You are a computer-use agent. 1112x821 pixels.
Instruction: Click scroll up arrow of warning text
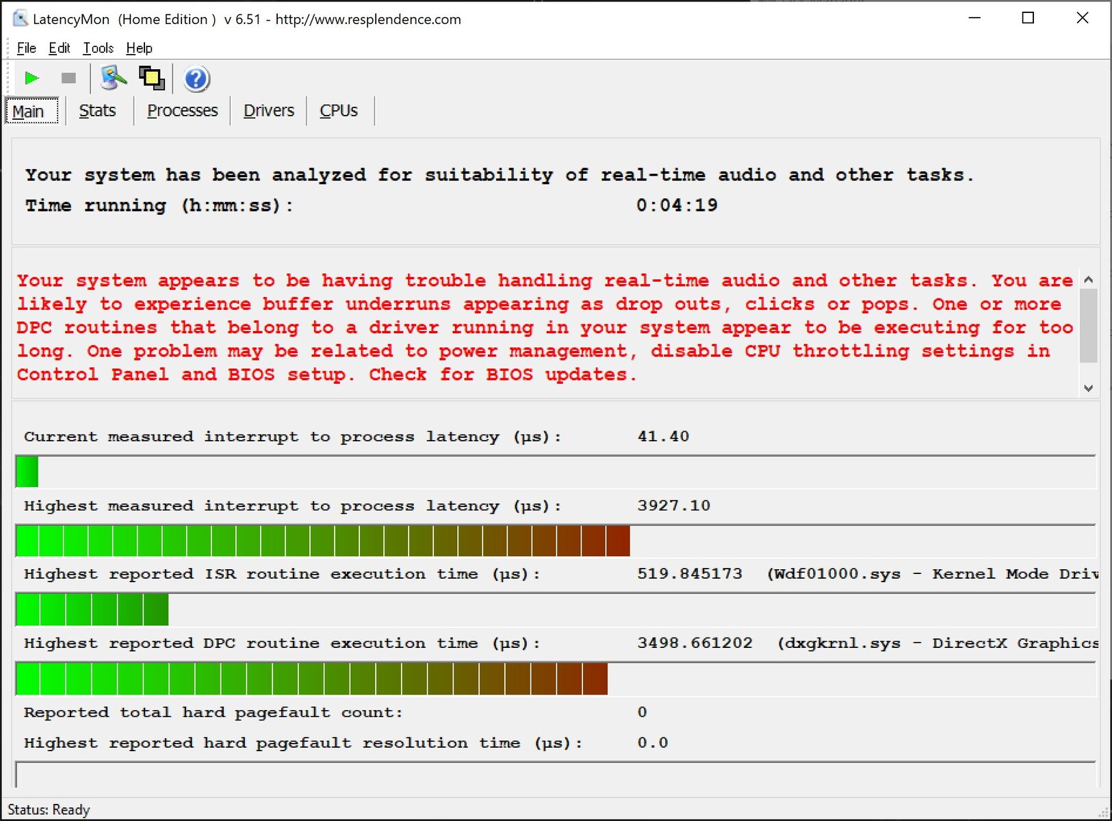click(1089, 279)
